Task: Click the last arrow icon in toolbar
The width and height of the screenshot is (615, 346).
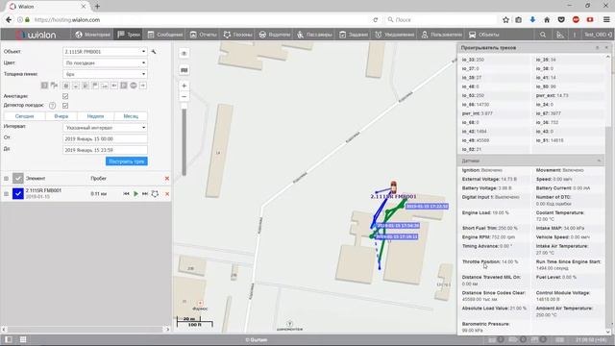Action: tap(143, 86)
